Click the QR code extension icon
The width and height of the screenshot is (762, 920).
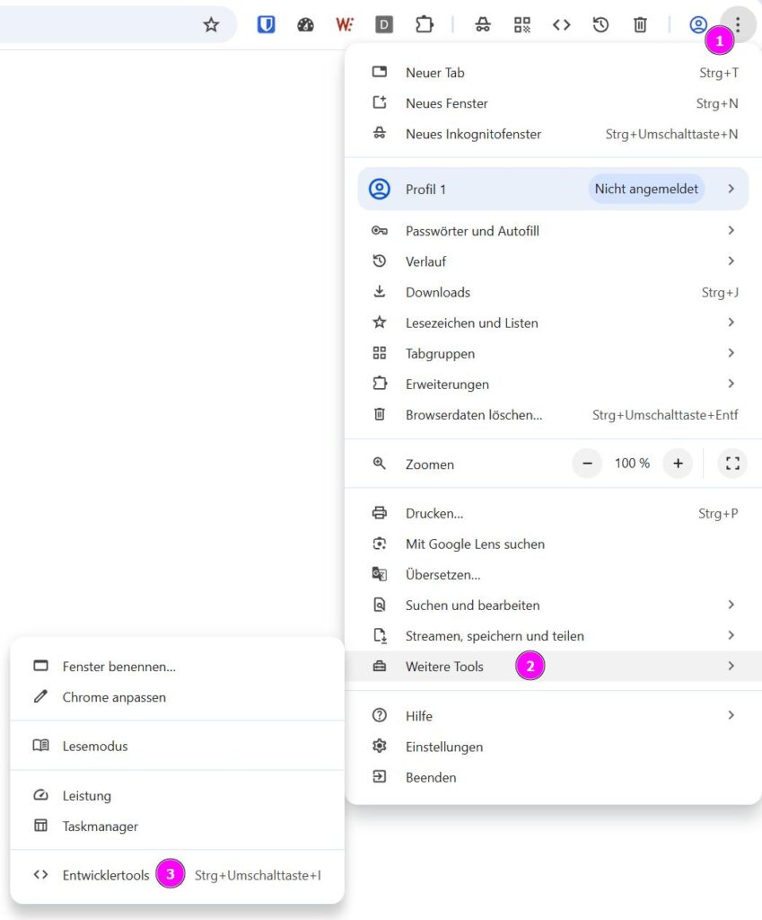(x=522, y=25)
